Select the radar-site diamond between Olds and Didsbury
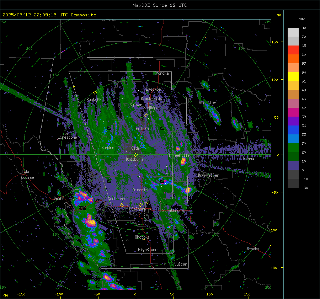The height and width of the screenshot is (299, 320). [135, 155]
